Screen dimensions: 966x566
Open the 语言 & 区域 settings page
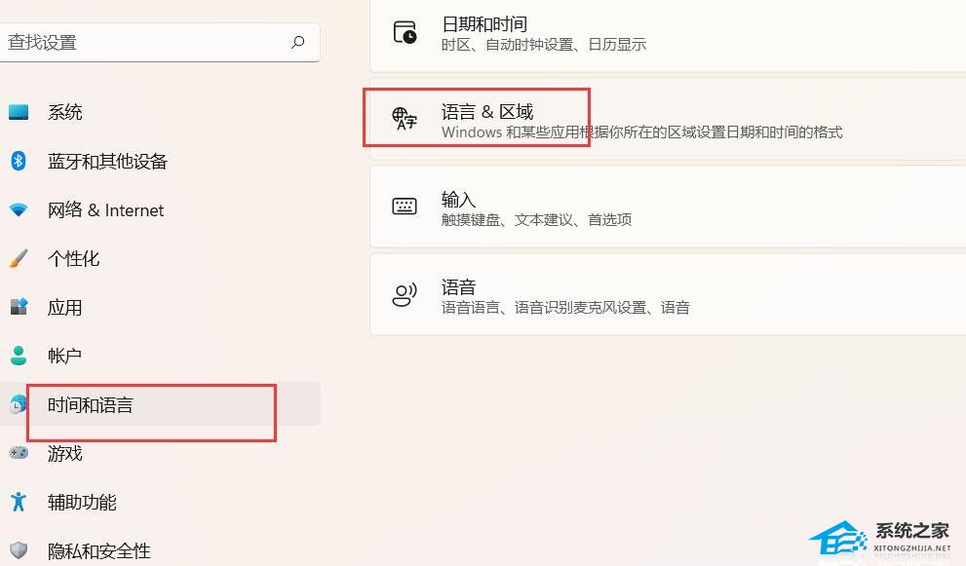(668, 118)
